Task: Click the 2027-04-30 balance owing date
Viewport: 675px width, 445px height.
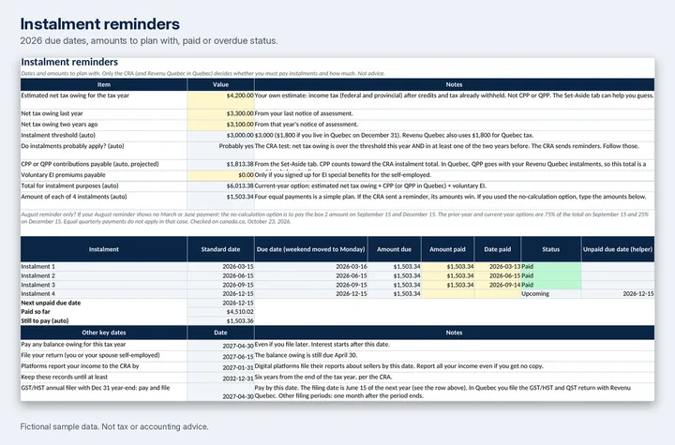Action: [x=221, y=345]
